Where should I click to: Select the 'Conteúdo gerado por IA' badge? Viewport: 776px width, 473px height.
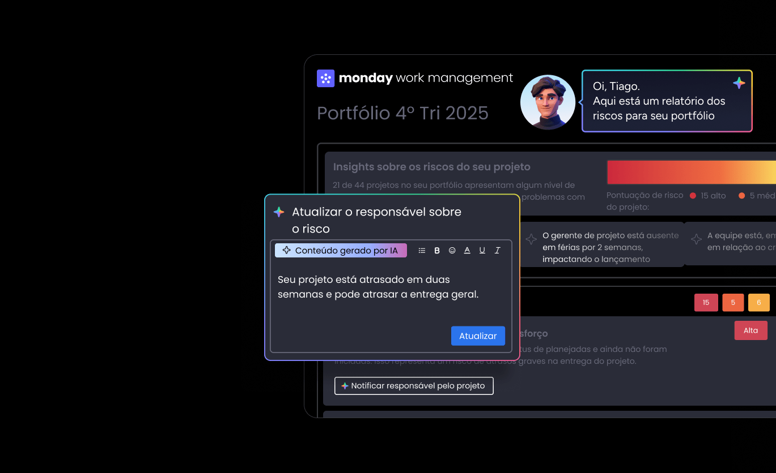click(341, 251)
